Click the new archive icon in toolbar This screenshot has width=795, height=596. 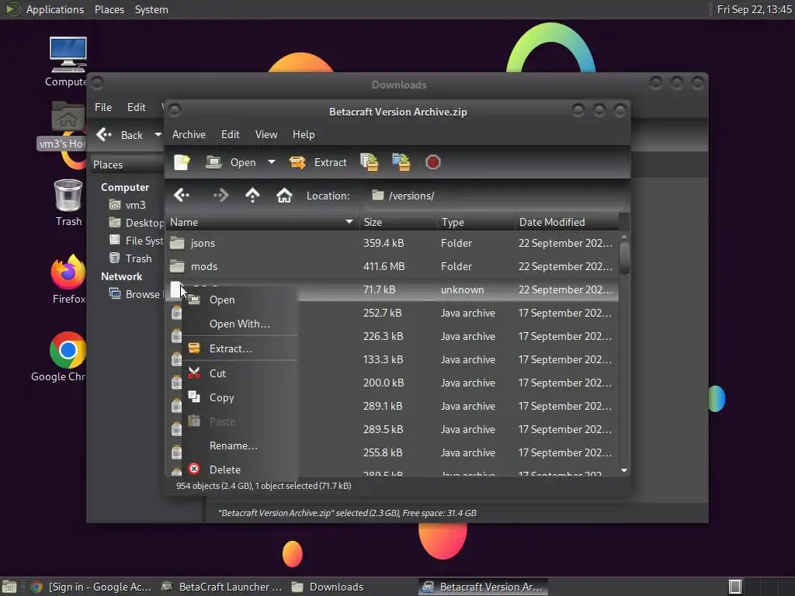[182, 162]
